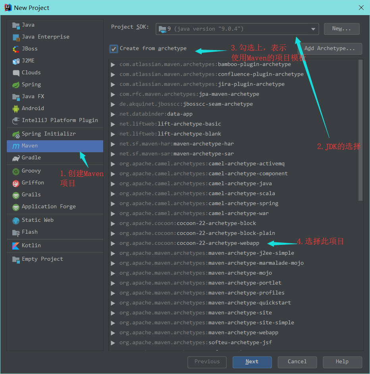Screen dimensions: 370x374
Task: Expand the maven-archetype-webapp node
Action: (x=113, y=333)
